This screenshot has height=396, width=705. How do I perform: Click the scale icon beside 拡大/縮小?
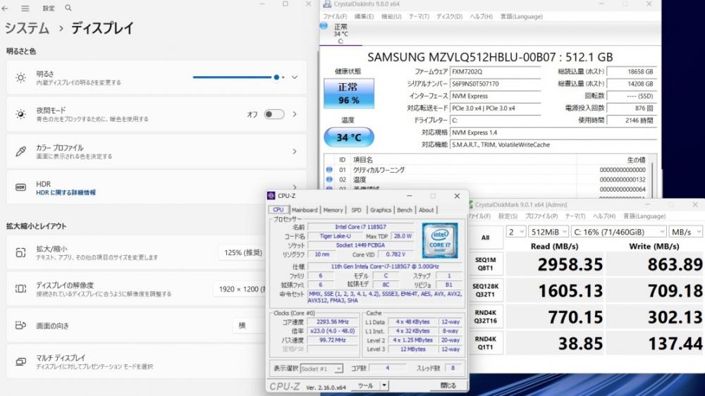pyautogui.click(x=20, y=253)
